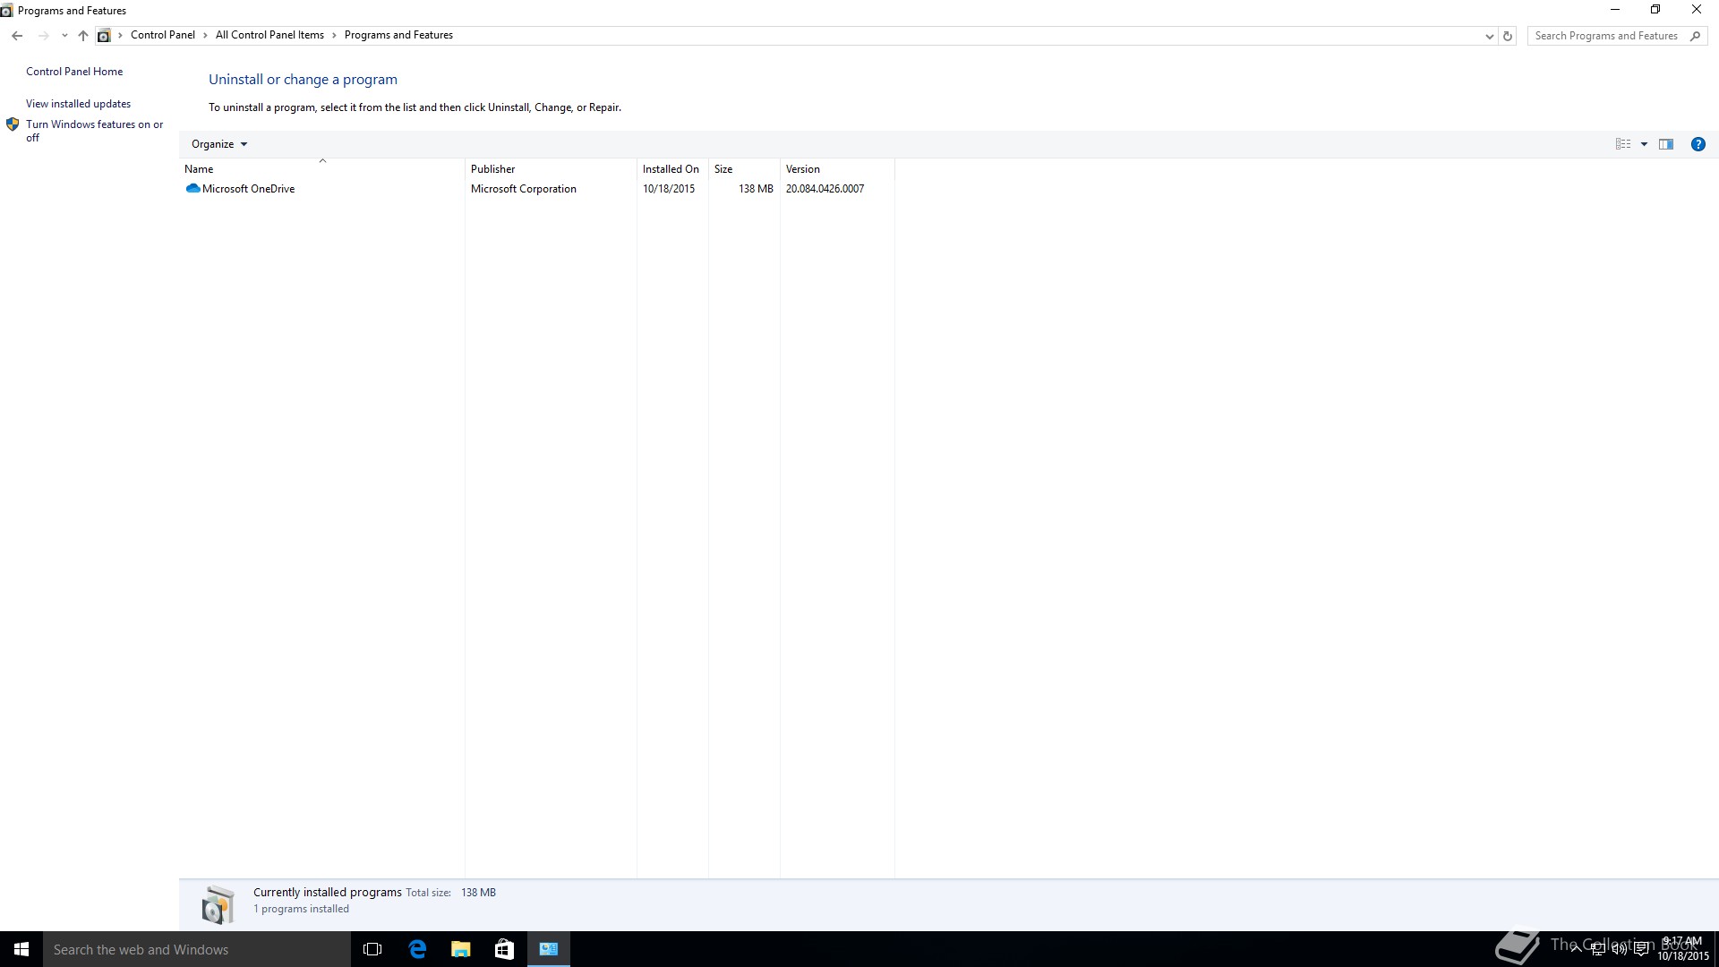Click the back navigation arrow

tap(17, 36)
